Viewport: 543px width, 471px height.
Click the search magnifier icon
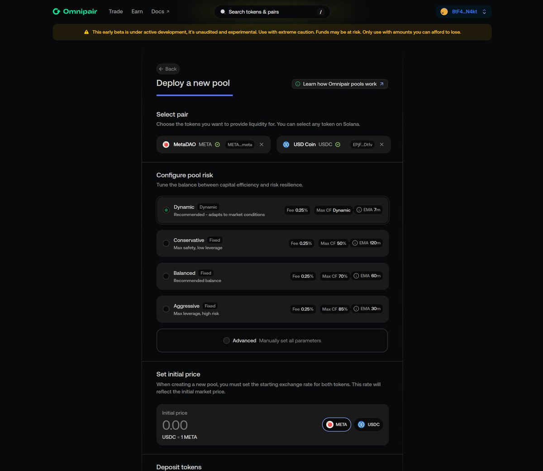click(223, 12)
